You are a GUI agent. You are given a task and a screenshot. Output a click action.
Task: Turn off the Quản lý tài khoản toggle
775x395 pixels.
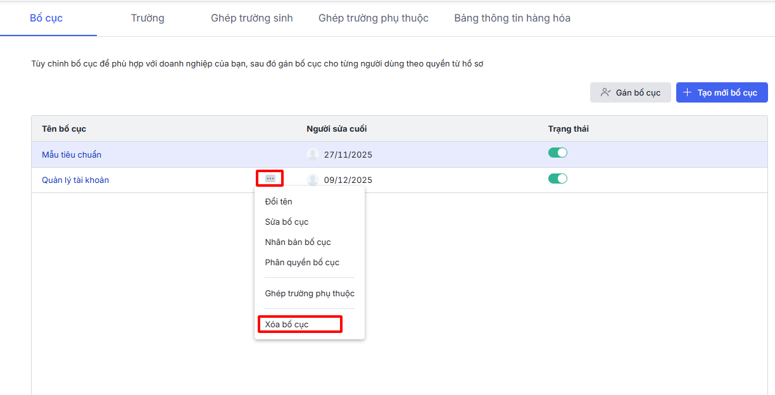tap(557, 179)
